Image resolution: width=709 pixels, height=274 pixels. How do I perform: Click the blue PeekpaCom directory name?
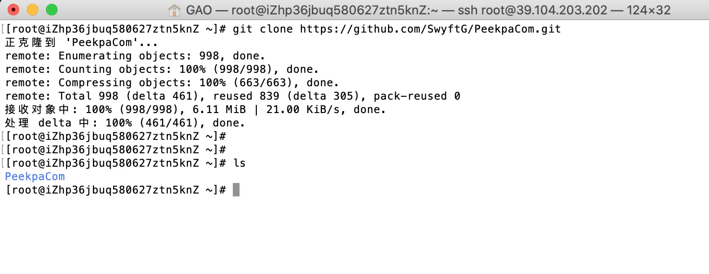click(x=34, y=177)
